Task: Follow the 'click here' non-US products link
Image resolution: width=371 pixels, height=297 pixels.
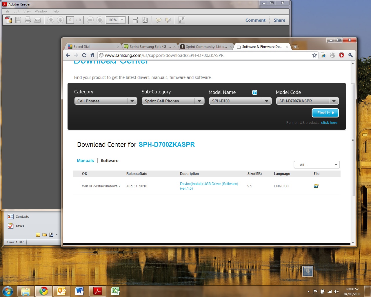Action: [329, 123]
